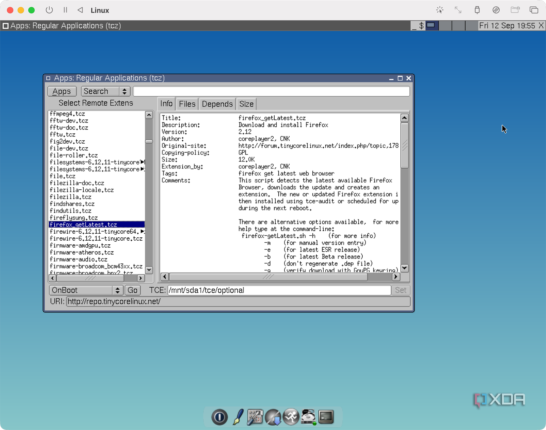Open the Search mode dropdown
The width and height of the screenshot is (546, 430).
click(106, 91)
